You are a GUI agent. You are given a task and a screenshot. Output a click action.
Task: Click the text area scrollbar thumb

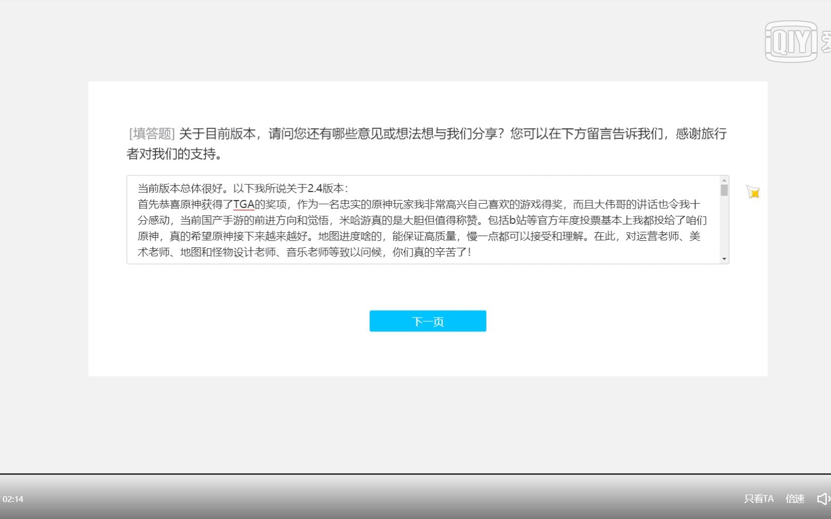click(724, 190)
